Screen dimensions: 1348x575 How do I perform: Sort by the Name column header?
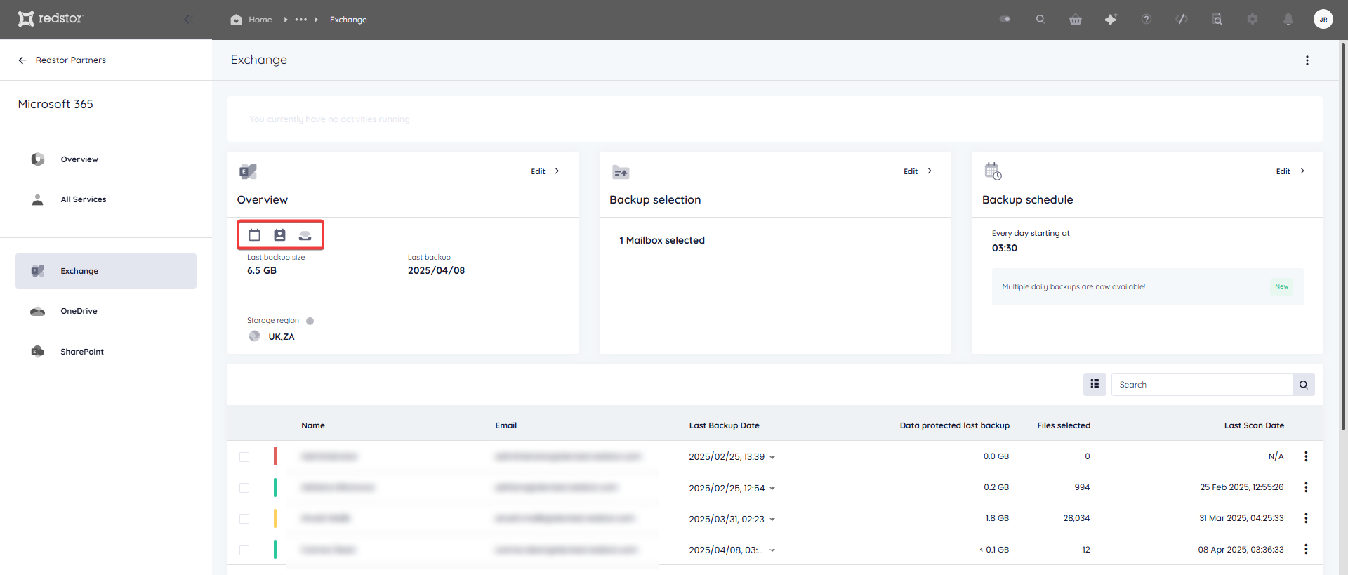coord(313,425)
